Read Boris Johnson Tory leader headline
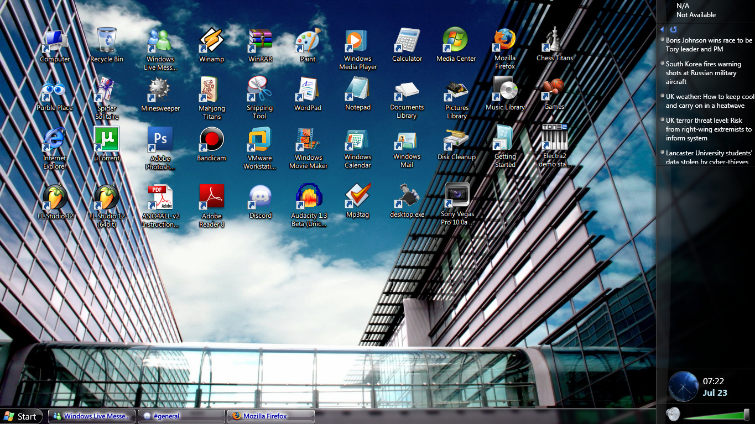 (x=709, y=45)
